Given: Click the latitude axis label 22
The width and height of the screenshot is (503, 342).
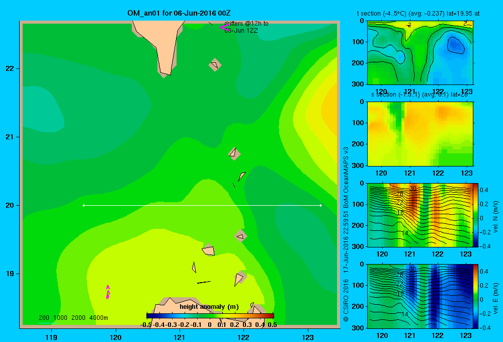Looking at the screenshot, I should (10, 68).
